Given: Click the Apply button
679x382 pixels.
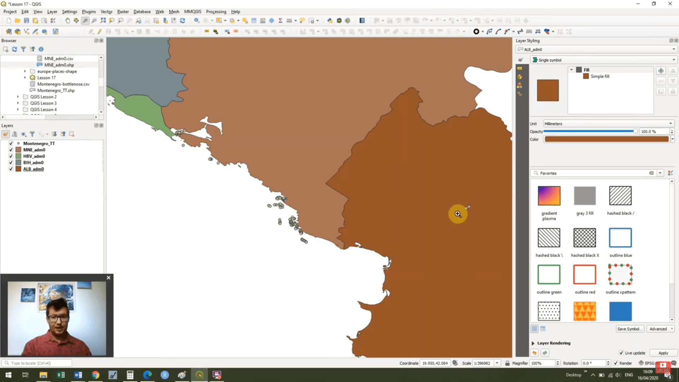Looking at the screenshot, I should 663,353.
